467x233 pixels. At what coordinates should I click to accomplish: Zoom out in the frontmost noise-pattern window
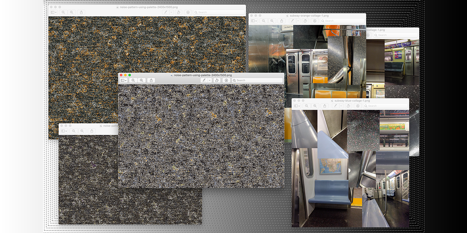(133, 80)
